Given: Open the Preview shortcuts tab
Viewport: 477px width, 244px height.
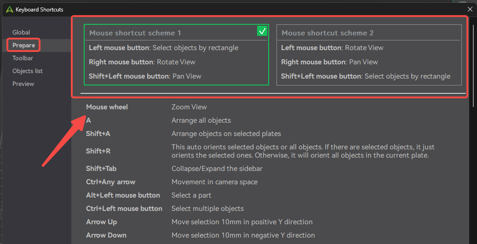Looking at the screenshot, I should pyautogui.click(x=23, y=84).
